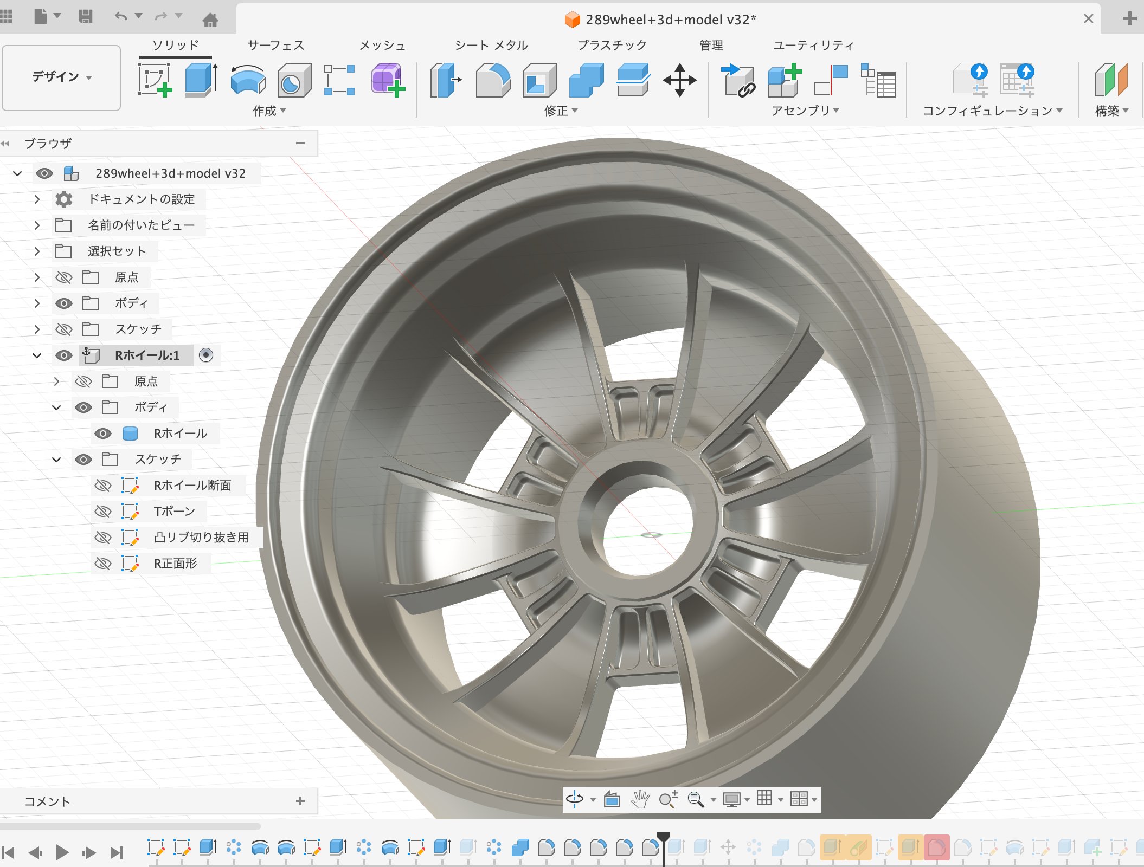This screenshot has width=1144, height=867.
Task: Switch to the サーフェス tab
Action: pyautogui.click(x=276, y=46)
